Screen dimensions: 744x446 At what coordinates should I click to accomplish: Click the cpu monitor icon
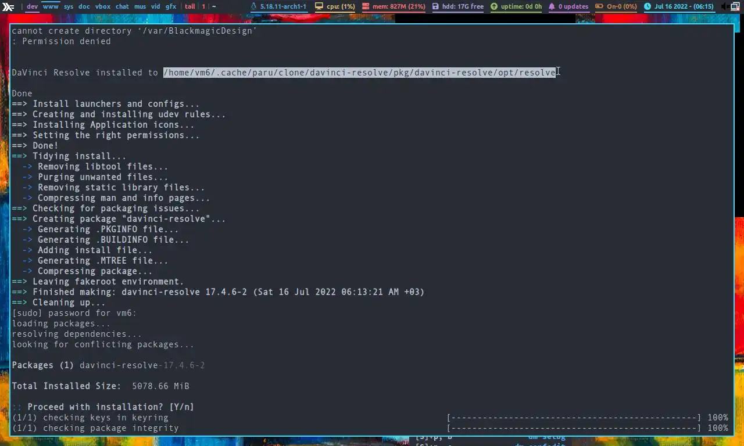(x=319, y=7)
